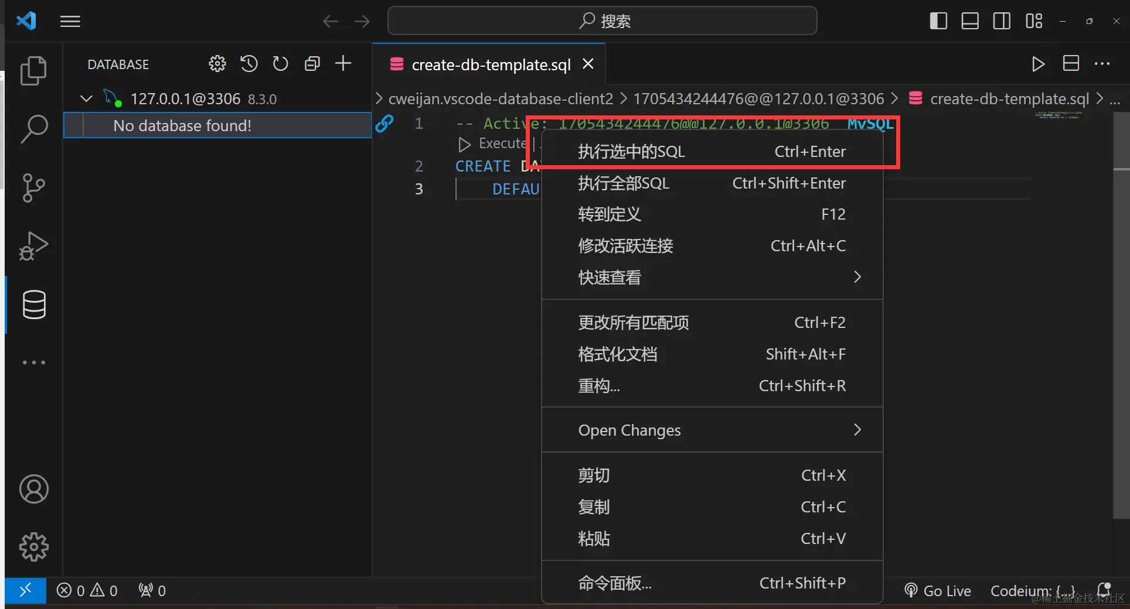Open the Search view in activity bar
This screenshot has width=1130, height=609.
tap(33, 129)
